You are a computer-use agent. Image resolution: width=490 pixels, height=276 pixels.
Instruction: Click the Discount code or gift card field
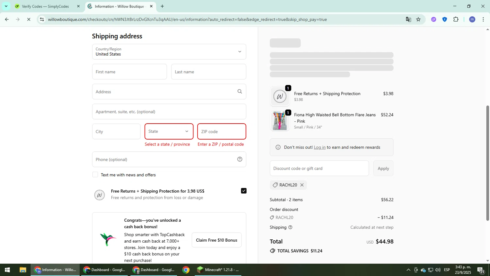tap(319, 168)
